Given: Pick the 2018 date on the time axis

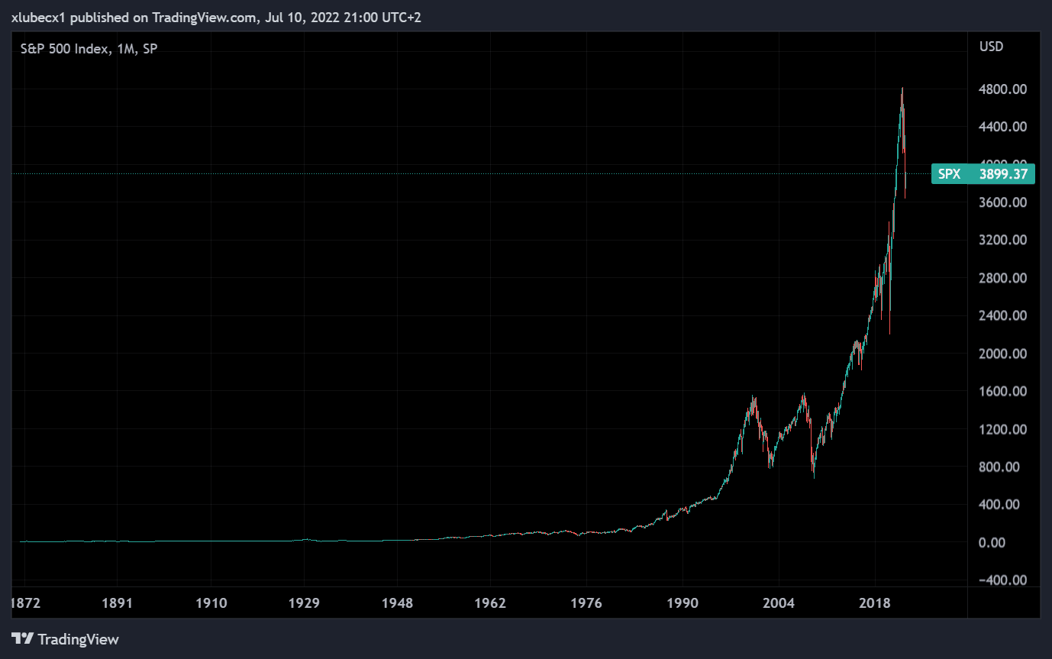Looking at the screenshot, I should point(875,603).
